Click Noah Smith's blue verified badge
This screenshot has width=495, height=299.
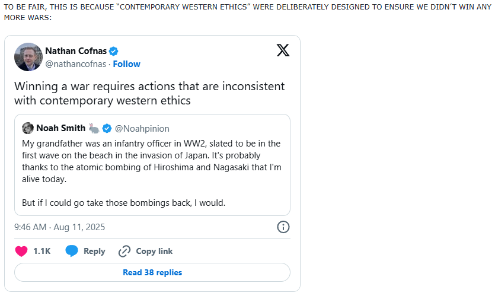107,129
